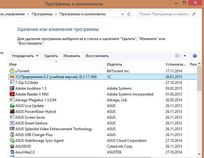Click the µTorrent program icon
Screen dimensions: 204x158
(12, 71)
